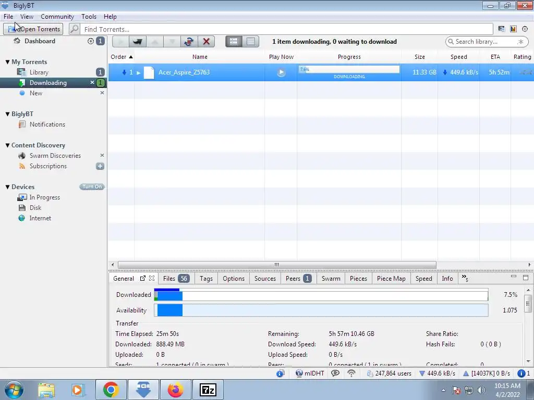
Task: Open the Community menu
Action: [57, 17]
